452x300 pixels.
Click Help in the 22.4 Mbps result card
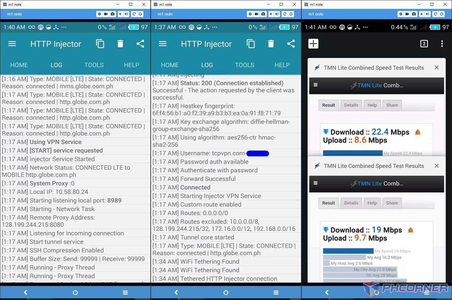(372, 105)
